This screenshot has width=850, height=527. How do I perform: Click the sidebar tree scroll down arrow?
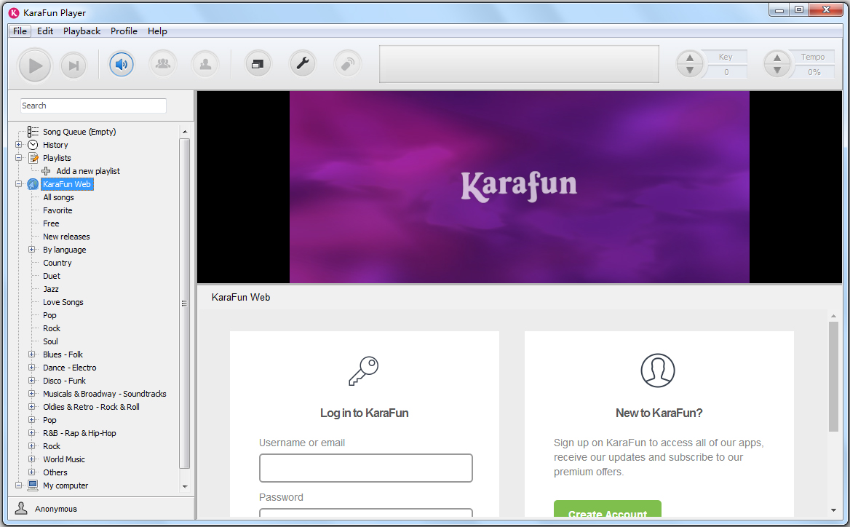click(185, 486)
